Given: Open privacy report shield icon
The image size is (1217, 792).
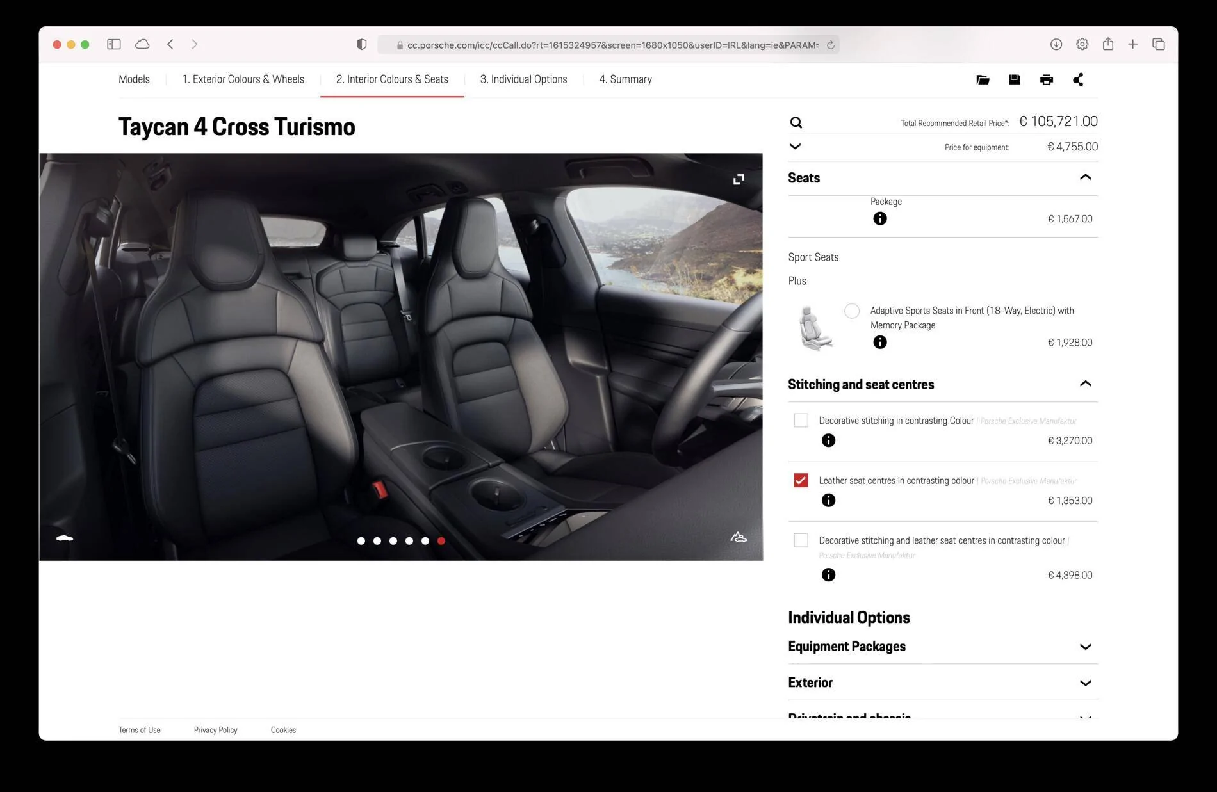Looking at the screenshot, I should [x=361, y=44].
